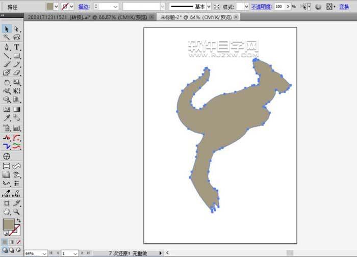Switch to 20081712311521 [转换].ai tab

(x=88, y=17)
